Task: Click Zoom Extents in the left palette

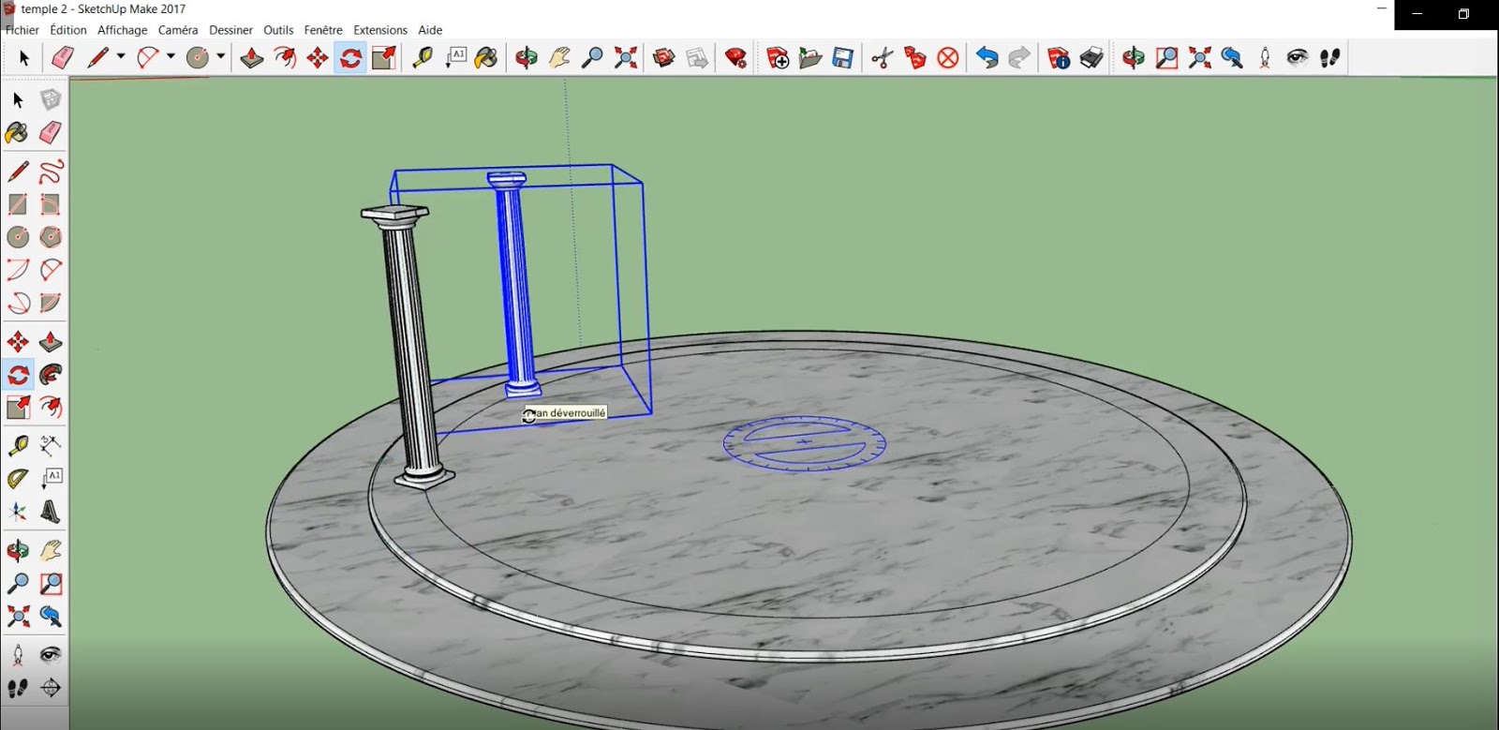Action: [x=18, y=617]
